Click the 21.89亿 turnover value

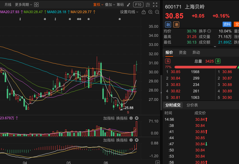(x=225, y=42)
